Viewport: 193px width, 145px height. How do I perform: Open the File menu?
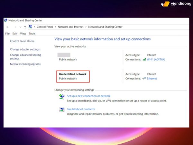coord(8,34)
